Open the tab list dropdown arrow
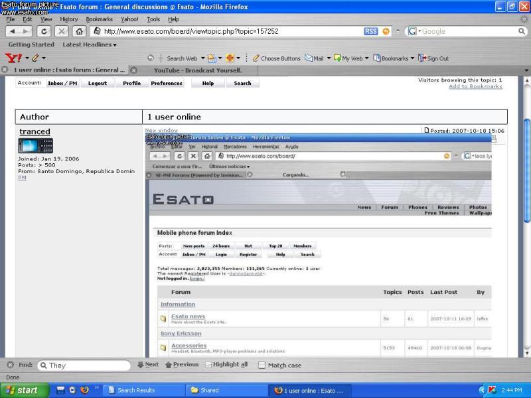The image size is (531, 398). tap(526, 70)
